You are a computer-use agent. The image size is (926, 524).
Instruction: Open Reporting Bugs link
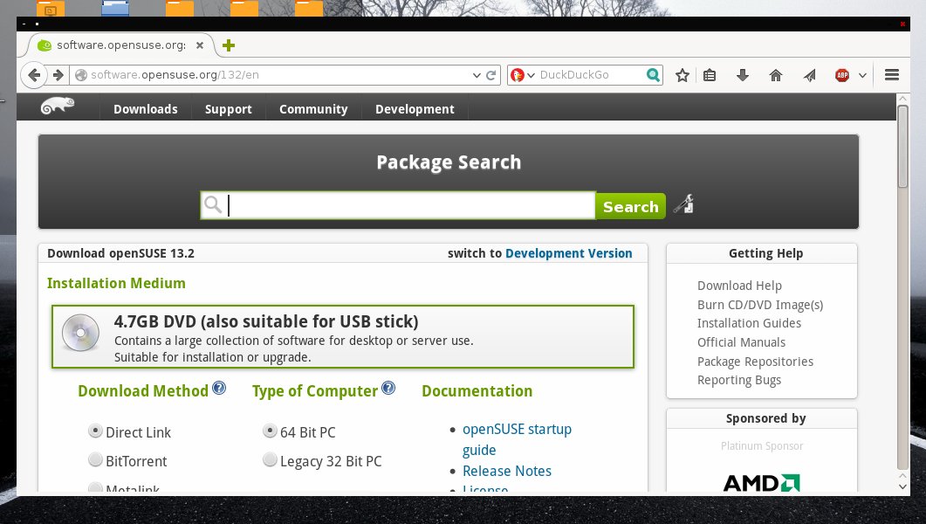738,381
